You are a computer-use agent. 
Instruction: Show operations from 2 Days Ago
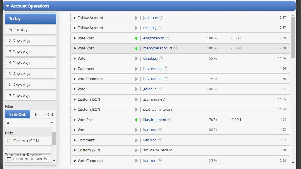(x=30, y=41)
